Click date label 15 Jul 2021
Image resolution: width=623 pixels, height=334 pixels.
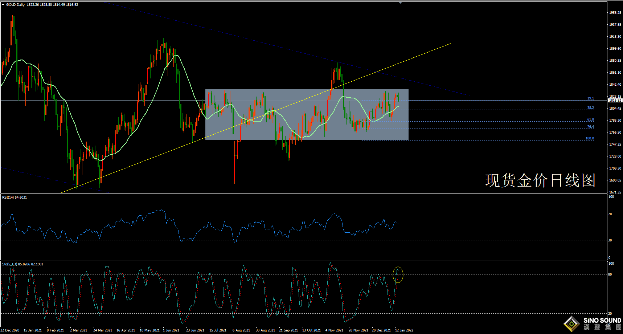click(218, 330)
